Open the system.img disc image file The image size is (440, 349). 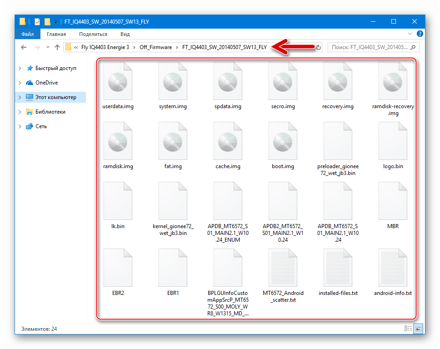(x=173, y=84)
